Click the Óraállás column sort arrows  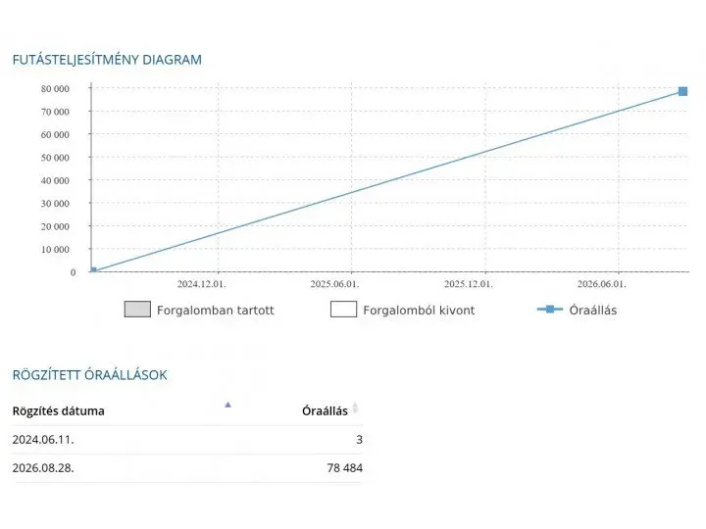tap(355, 408)
